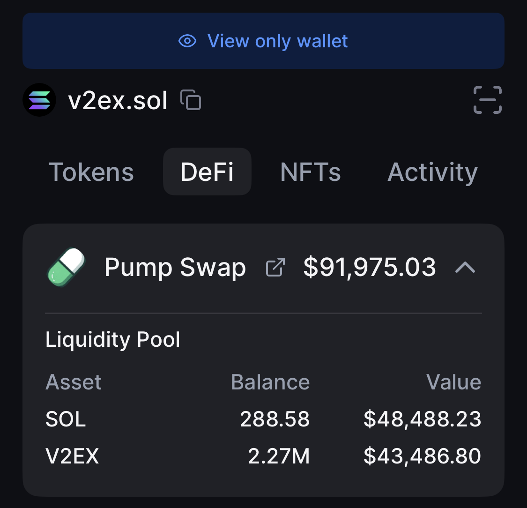Click the Pump Swap protocol name
The height and width of the screenshot is (508, 527).
pyautogui.click(x=175, y=268)
